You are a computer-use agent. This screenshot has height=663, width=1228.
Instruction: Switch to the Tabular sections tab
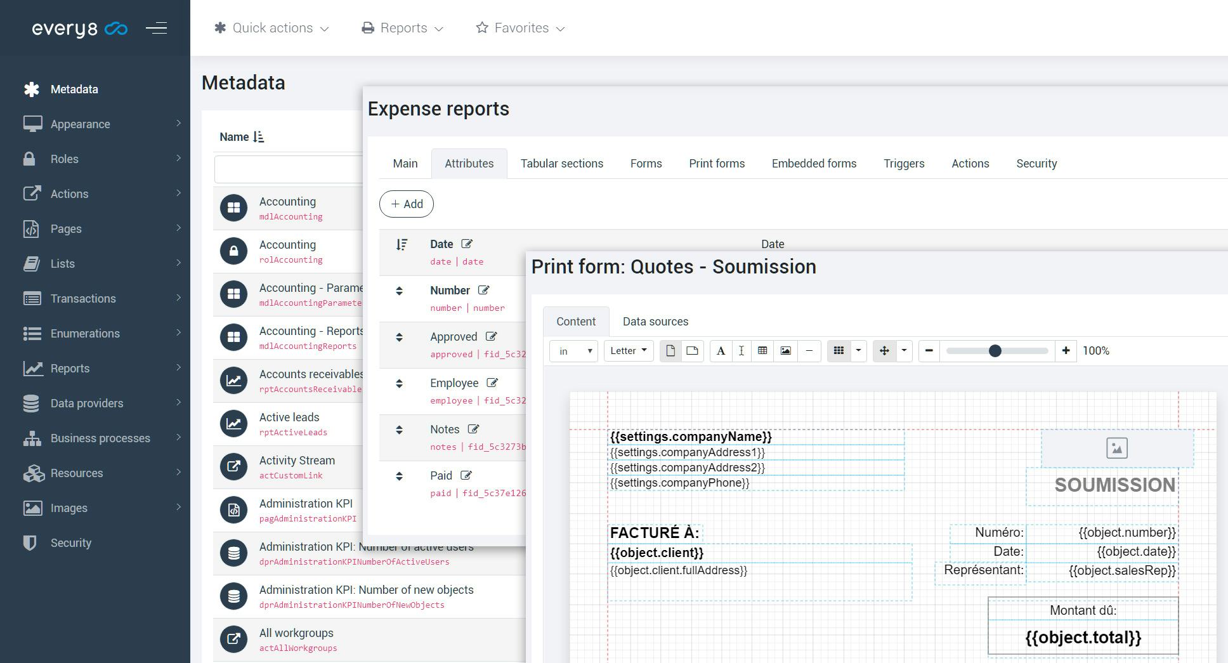coord(561,163)
